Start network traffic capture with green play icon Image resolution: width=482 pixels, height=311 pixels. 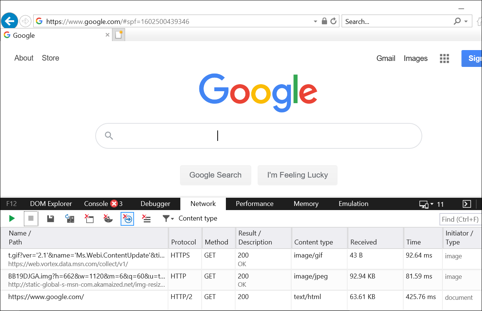tap(12, 219)
